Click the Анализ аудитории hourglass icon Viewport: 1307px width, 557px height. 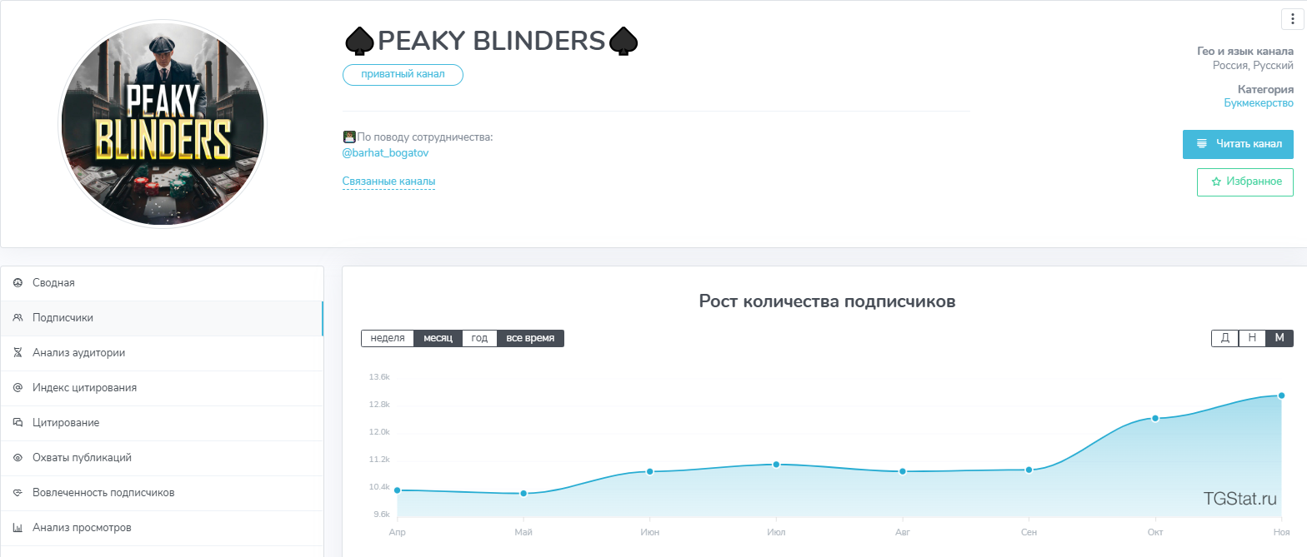point(18,353)
